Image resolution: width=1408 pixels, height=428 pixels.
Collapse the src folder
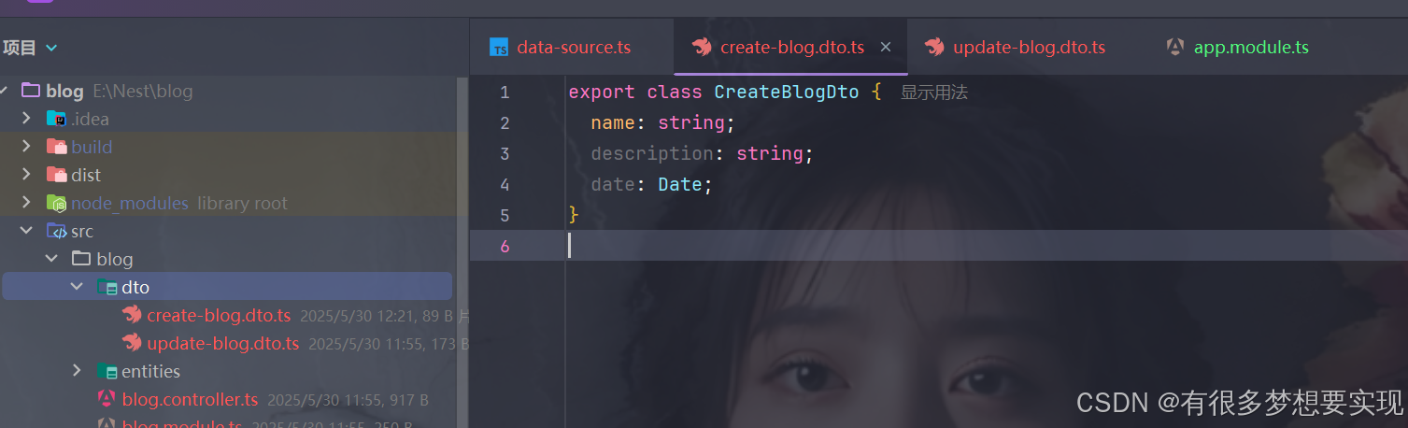[x=26, y=231]
